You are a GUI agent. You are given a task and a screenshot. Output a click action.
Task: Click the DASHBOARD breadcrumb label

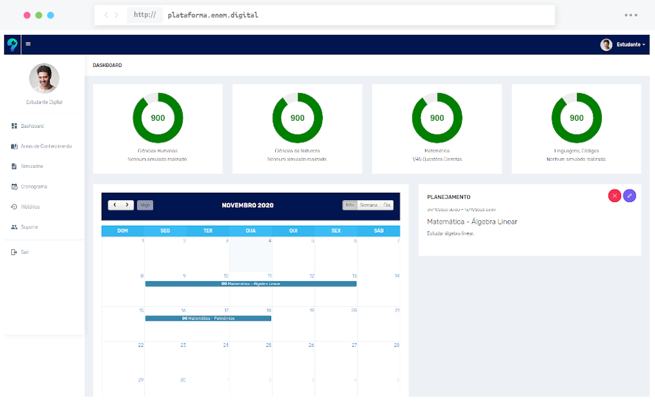108,65
